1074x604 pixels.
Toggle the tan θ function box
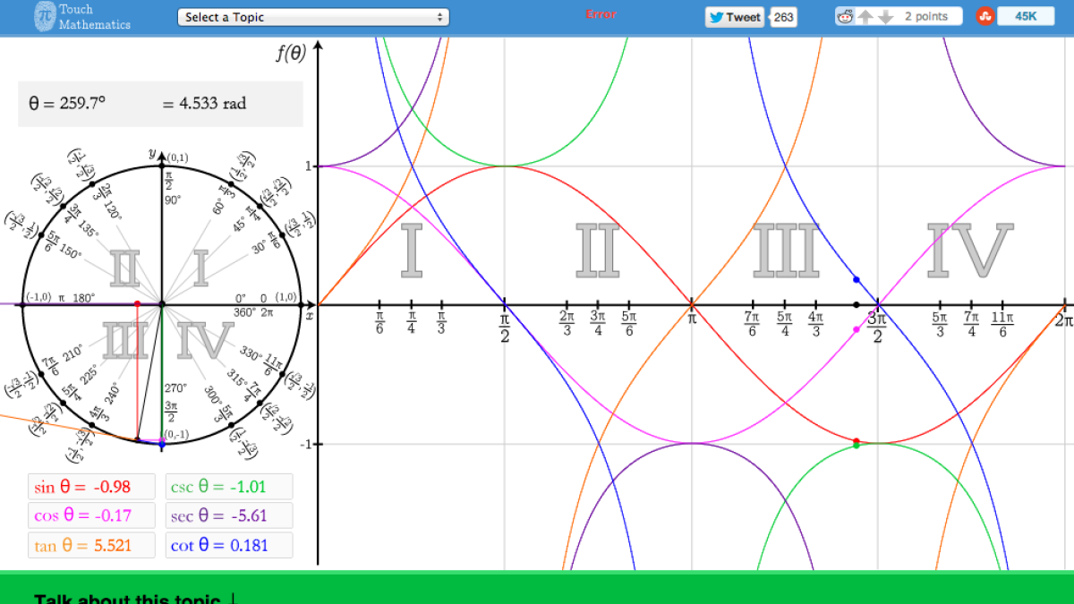click(x=91, y=545)
